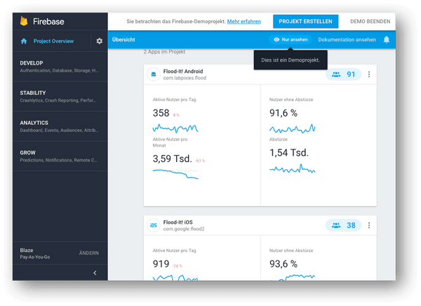Image resolution: width=421 pixels, height=306 pixels.
Task: Collapse the sidebar with the chevron arrow
Action: [x=95, y=273]
